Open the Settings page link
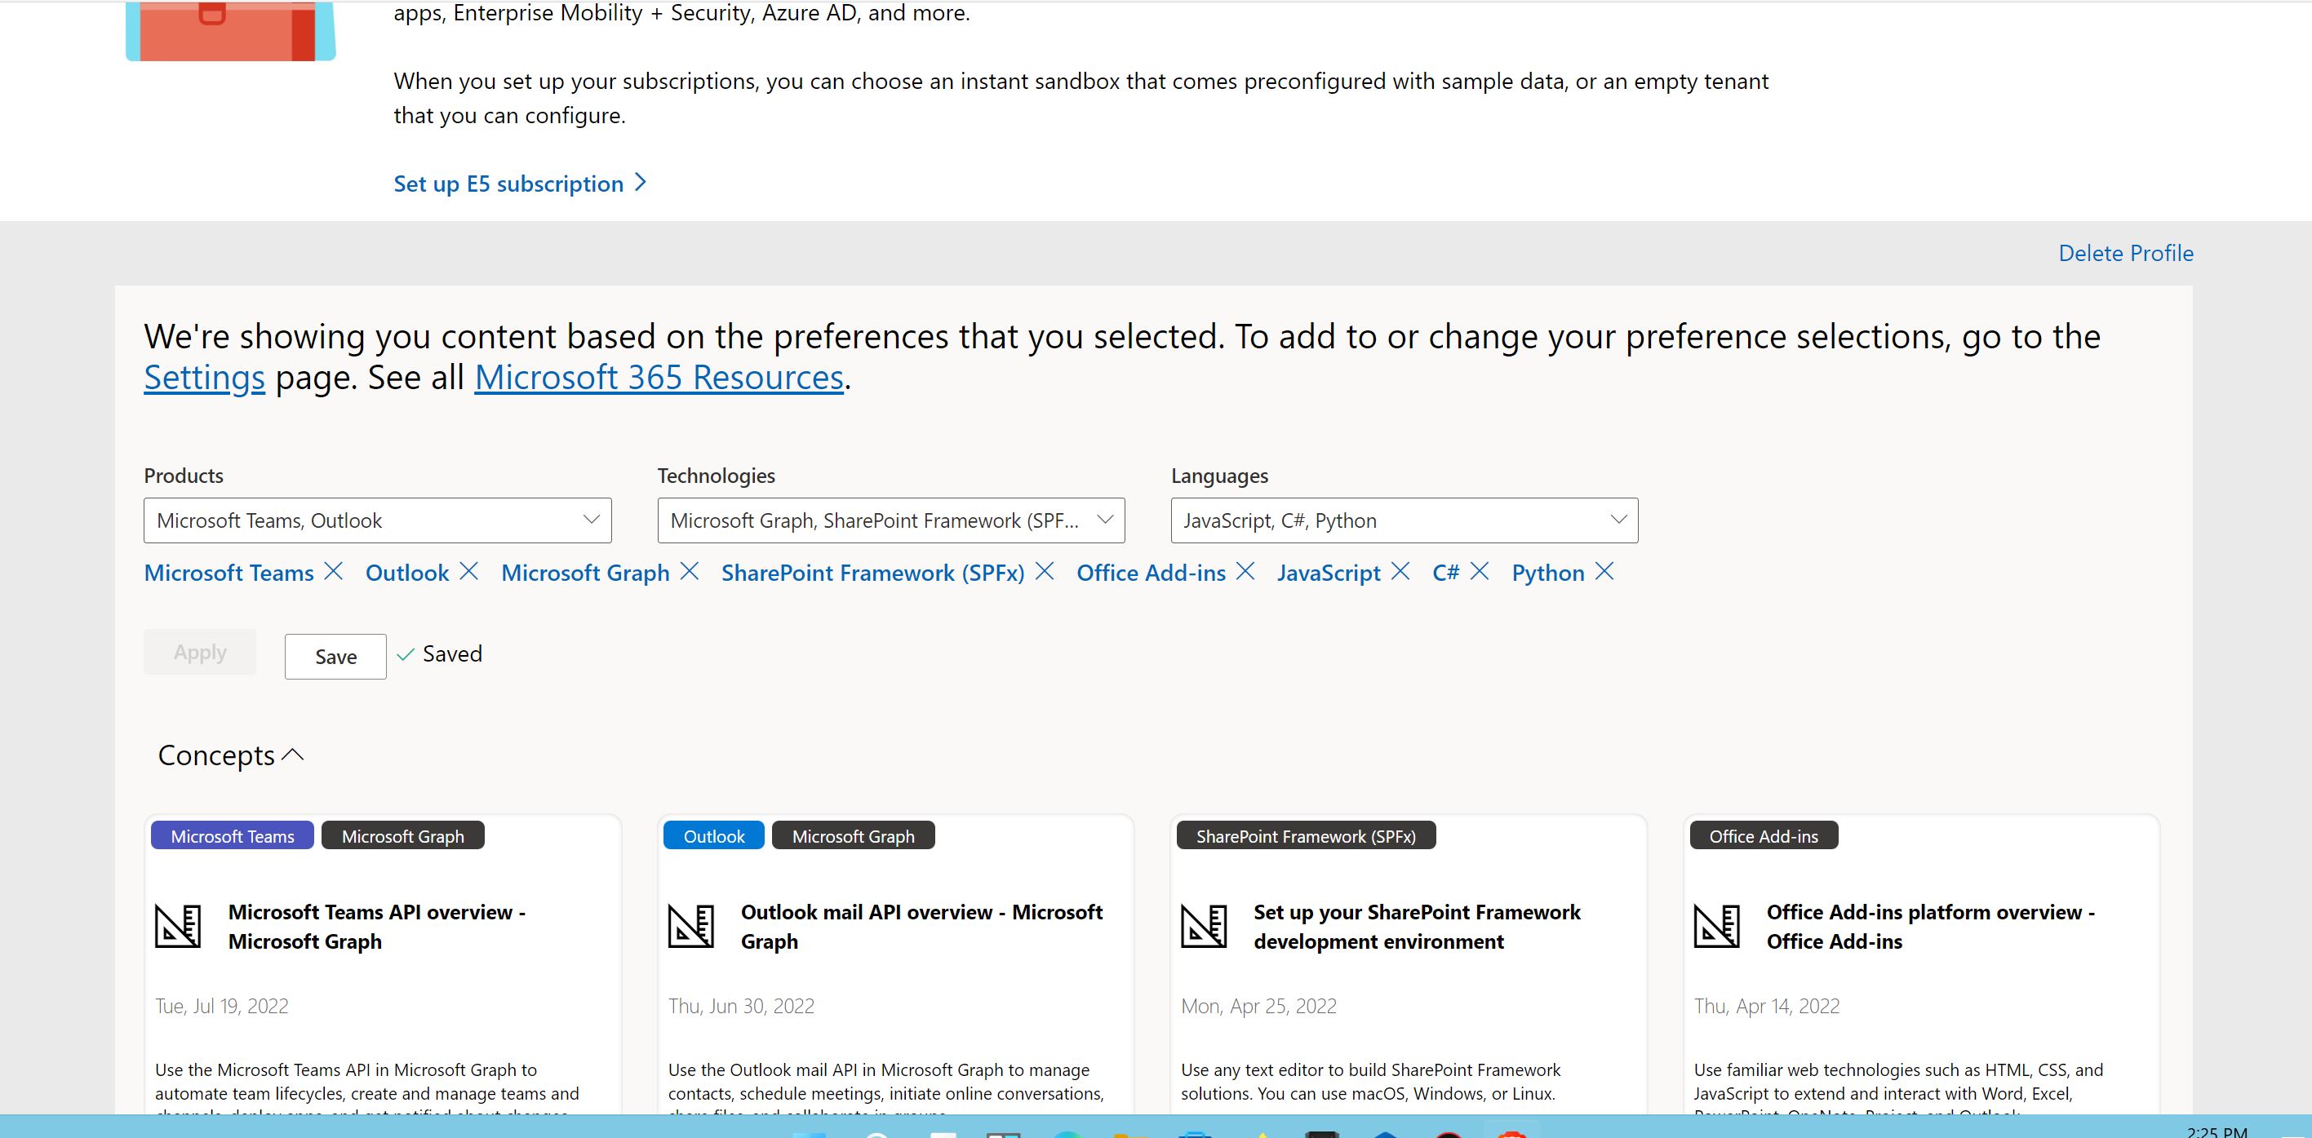 pyautogui.click(x=205, y=378)
